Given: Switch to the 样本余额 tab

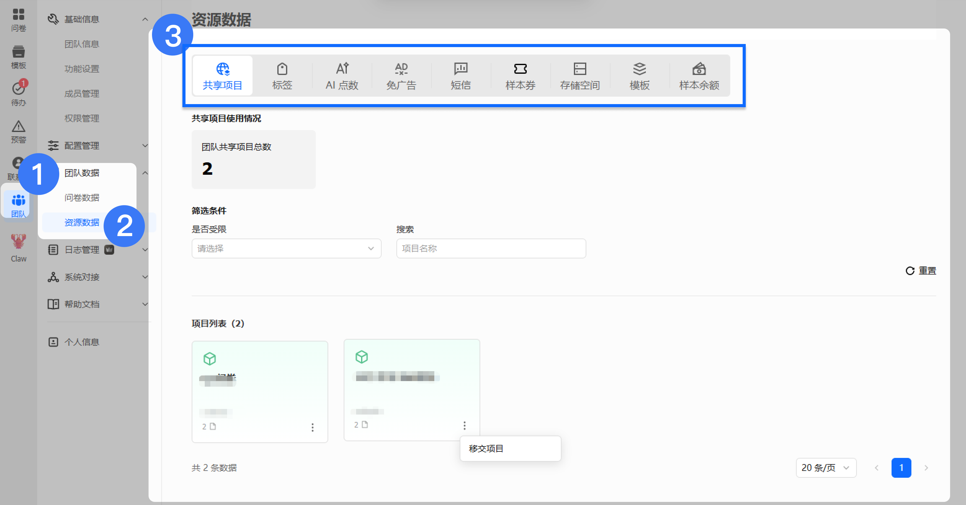Looking at the screenshot, I should point(699,76).
